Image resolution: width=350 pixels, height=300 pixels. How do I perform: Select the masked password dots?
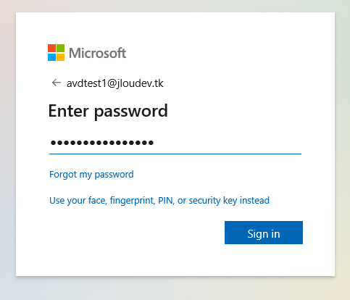[x=102, y=143]
